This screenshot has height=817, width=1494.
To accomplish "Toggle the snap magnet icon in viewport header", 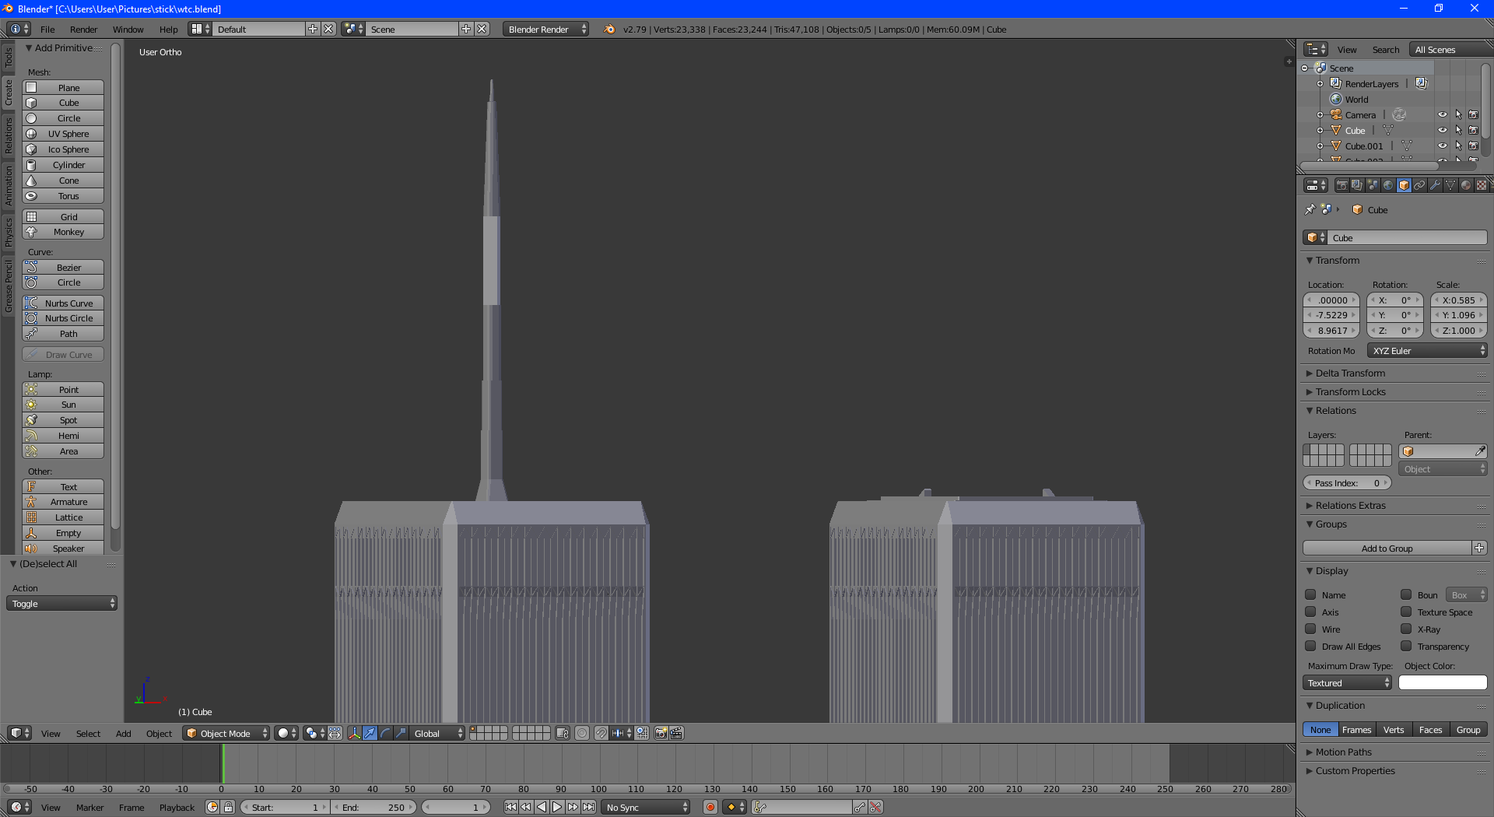I will point(601,733).
